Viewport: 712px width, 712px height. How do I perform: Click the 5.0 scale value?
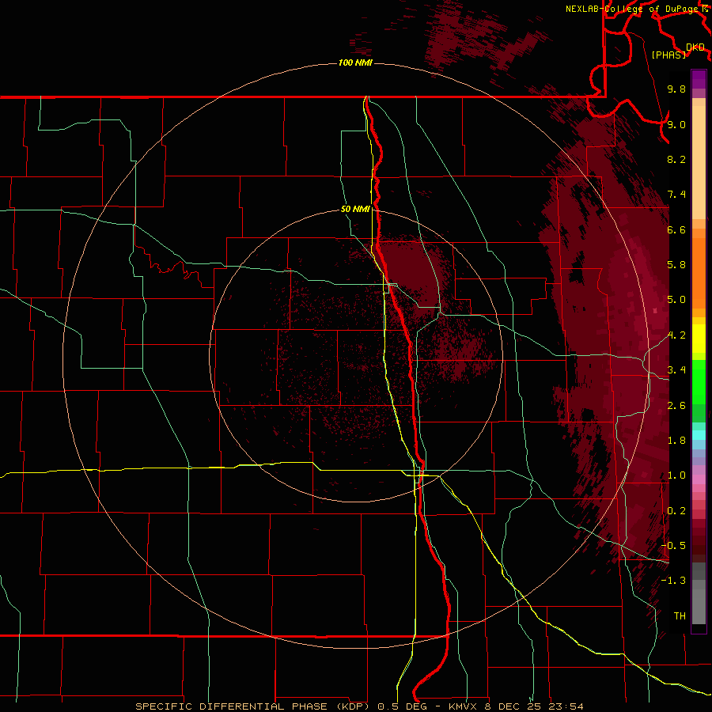click(676, 300)
